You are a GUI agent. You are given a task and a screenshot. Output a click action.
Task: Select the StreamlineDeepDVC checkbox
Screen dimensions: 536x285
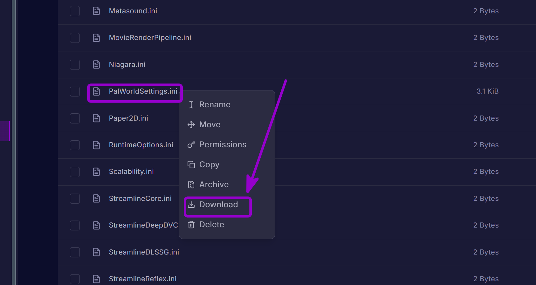(75, 225)
